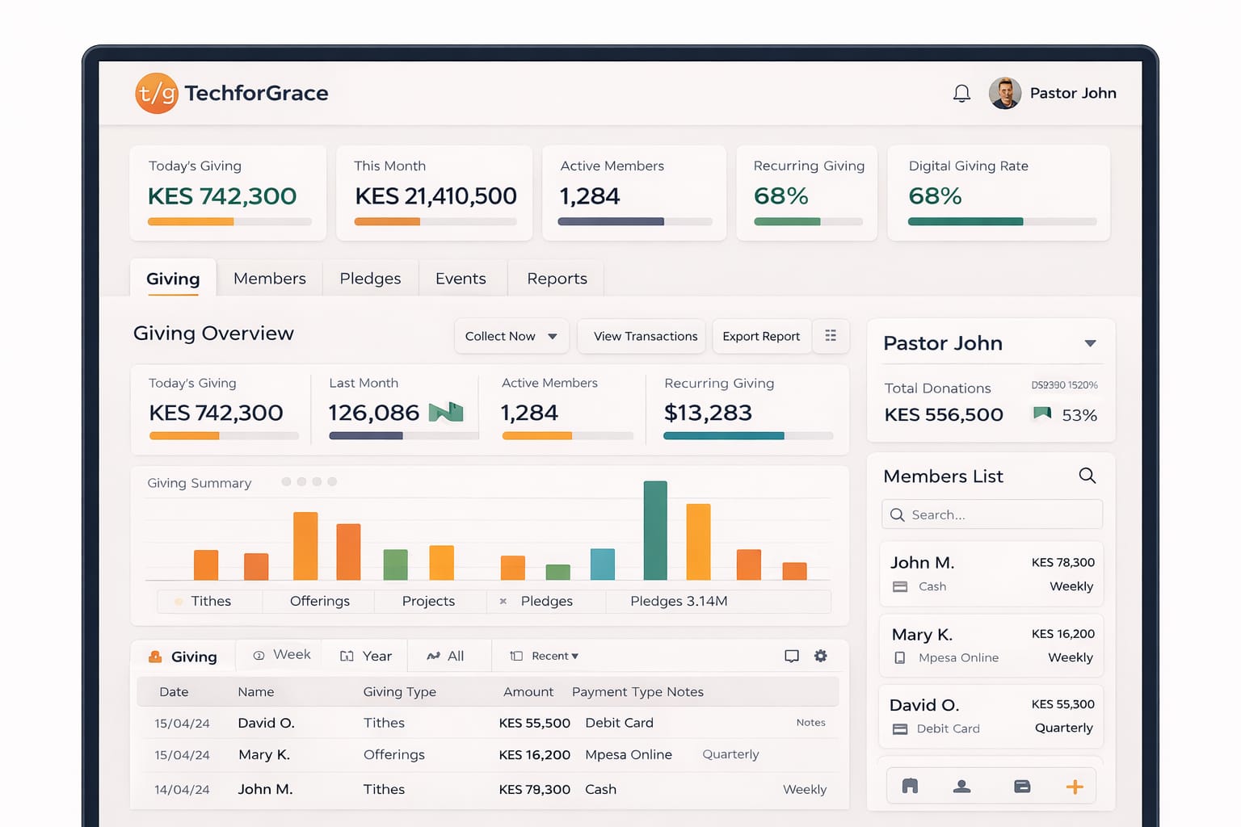
Task: Open the Reports tab
Action: [557, 279]
